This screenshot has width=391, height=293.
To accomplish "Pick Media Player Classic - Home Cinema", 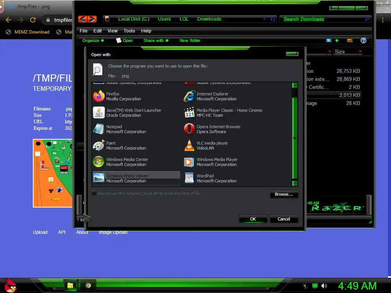I will pyautogui.click(x=227, y=113).
